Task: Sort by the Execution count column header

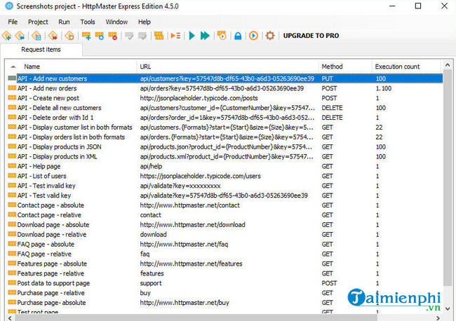Action: click(x=397, y=67)
